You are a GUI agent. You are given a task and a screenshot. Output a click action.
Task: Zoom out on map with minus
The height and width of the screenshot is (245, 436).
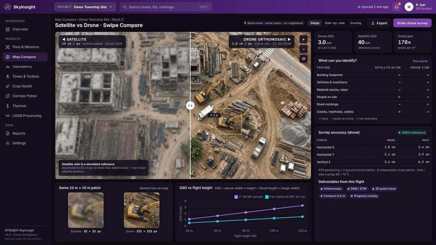point(303,49)
